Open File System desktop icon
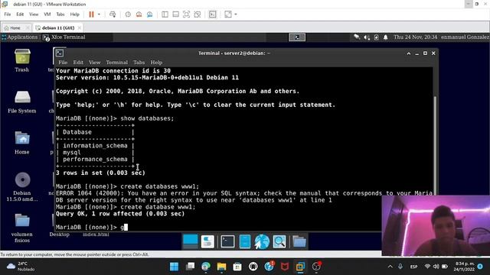Screen dimensions: 490x275 (22, 102)
